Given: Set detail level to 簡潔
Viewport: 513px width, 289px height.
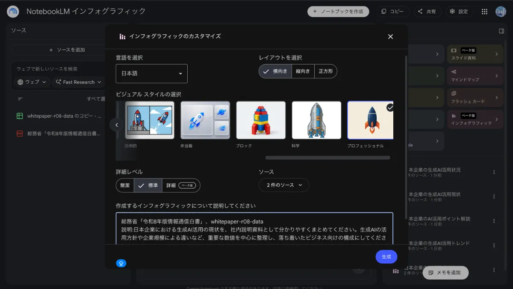Looking at the screenshot, I should tap(125, 185).
